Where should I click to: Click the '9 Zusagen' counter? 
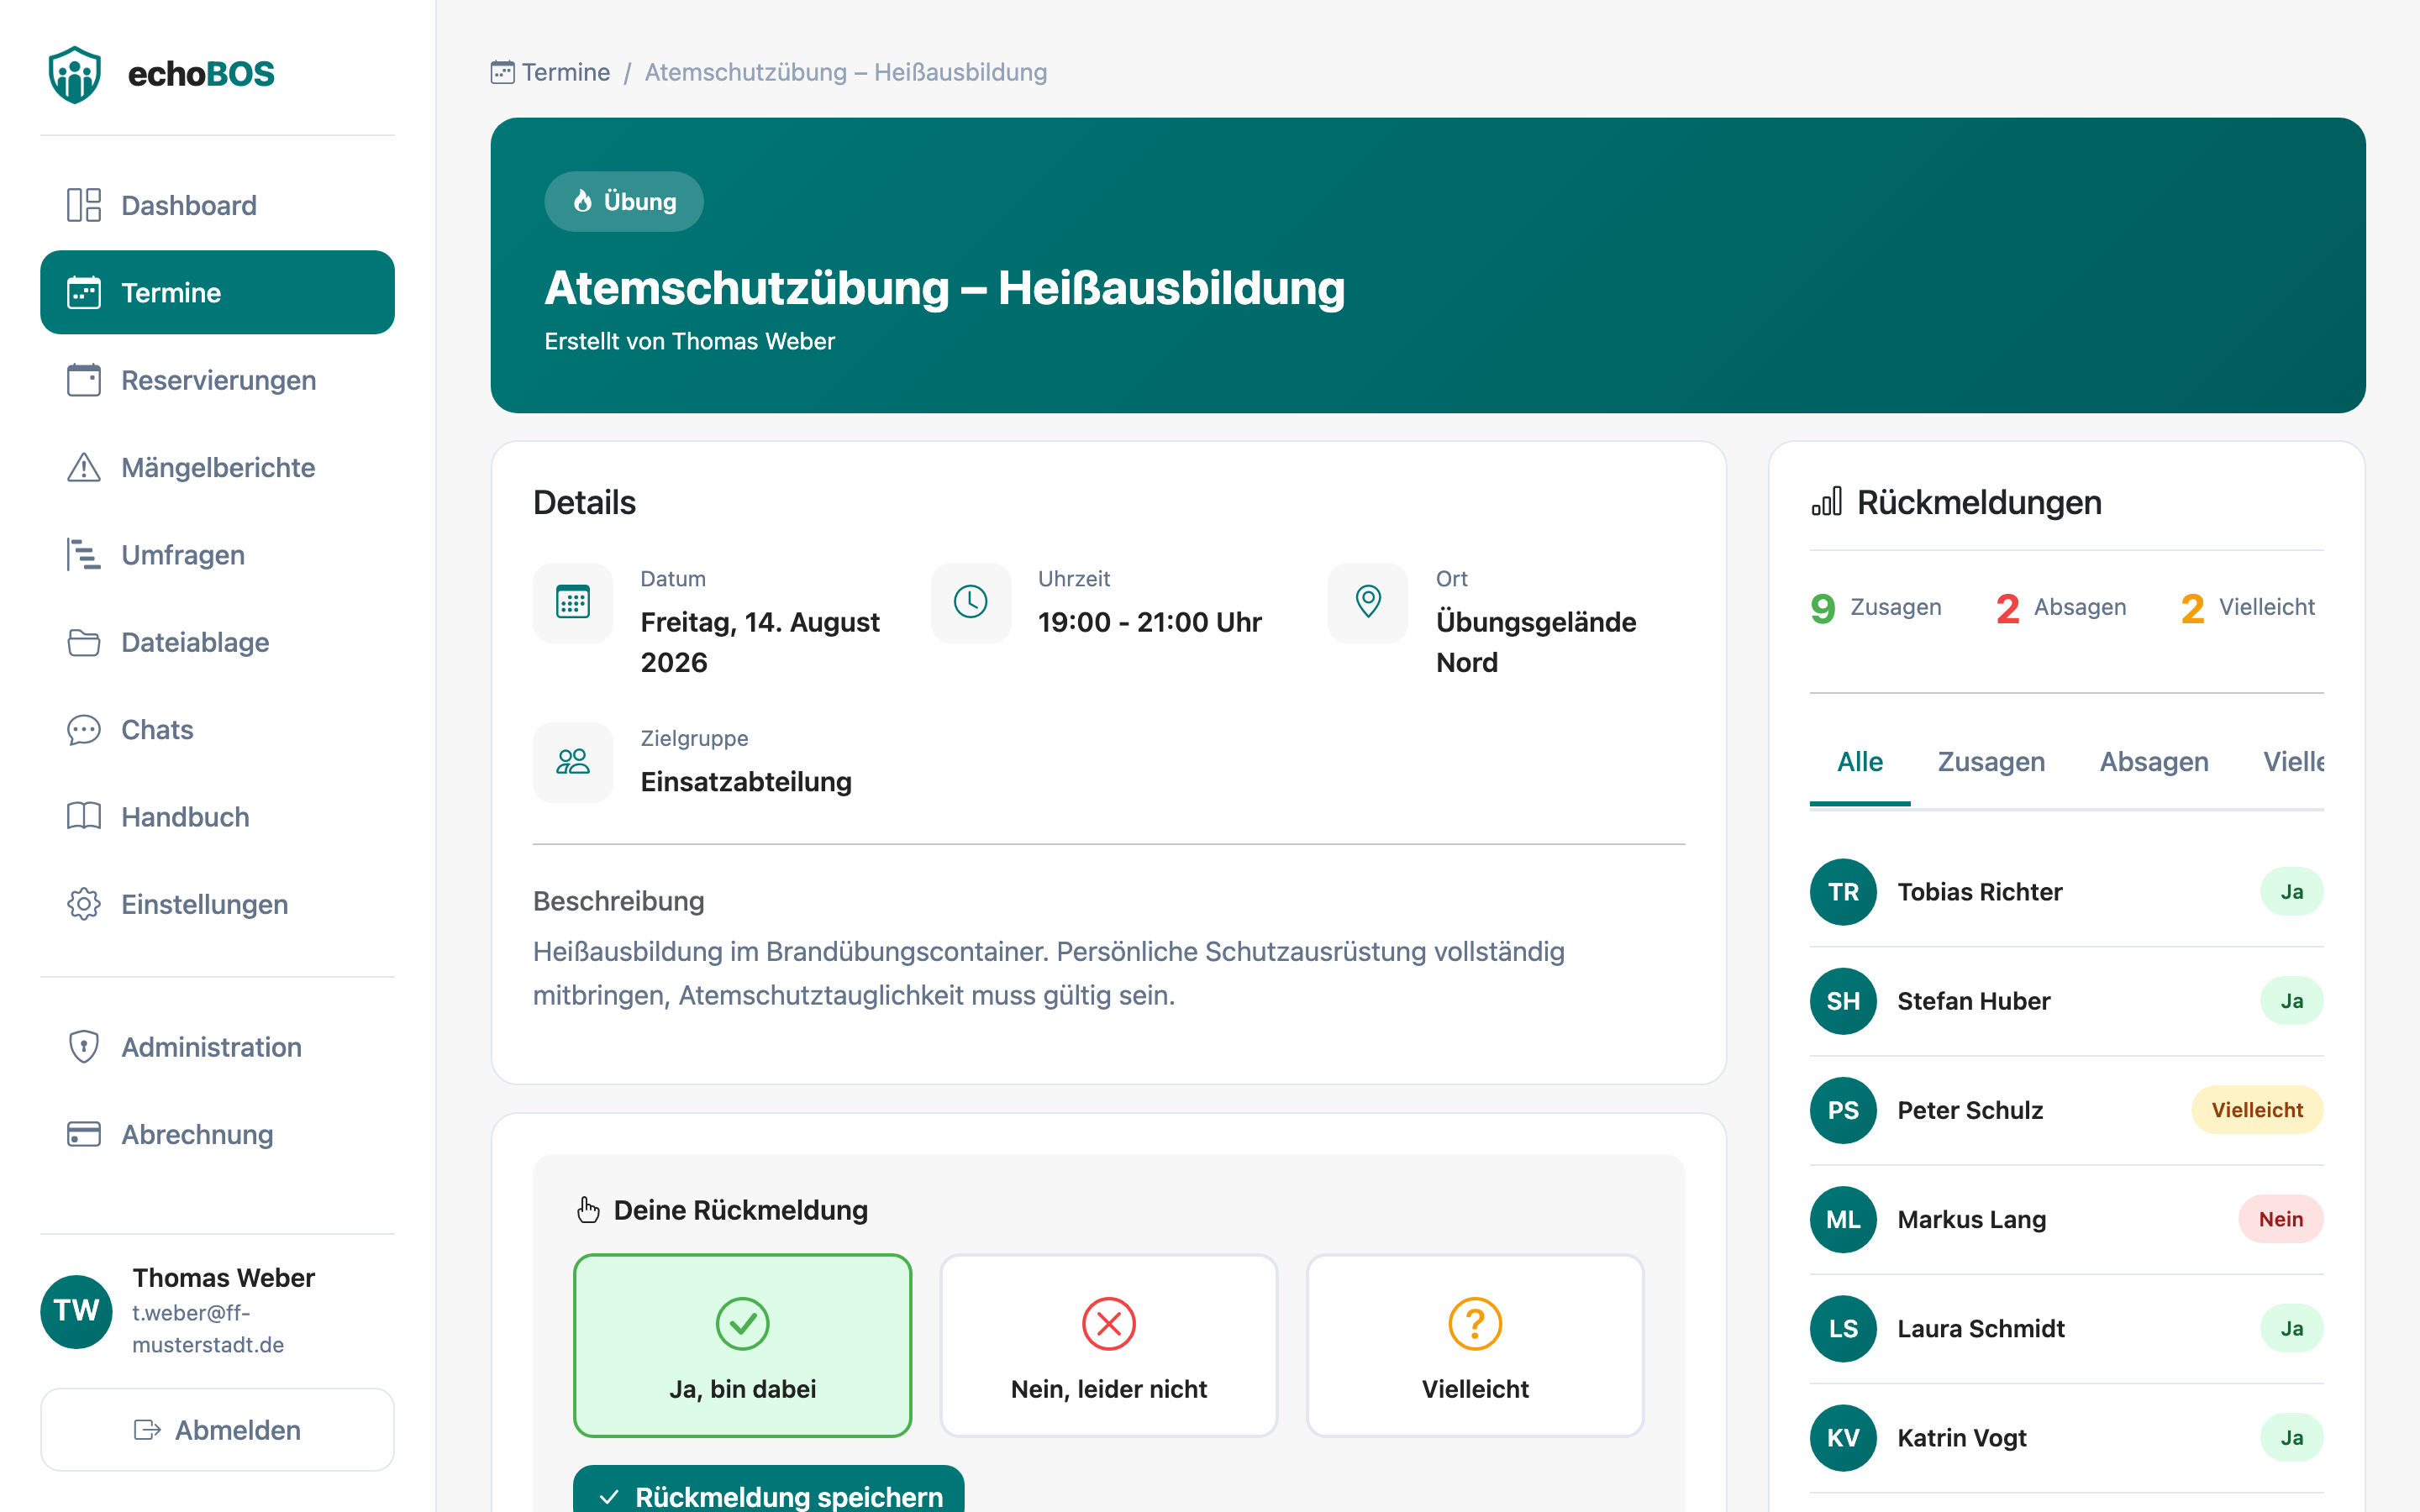[1876, 607]
